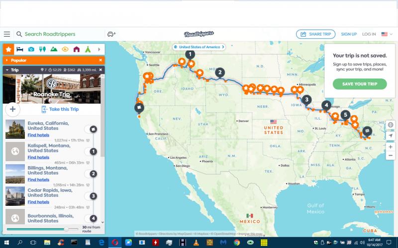
Task: Click the add vehicle car icon
Action: (x=111, y=34)
